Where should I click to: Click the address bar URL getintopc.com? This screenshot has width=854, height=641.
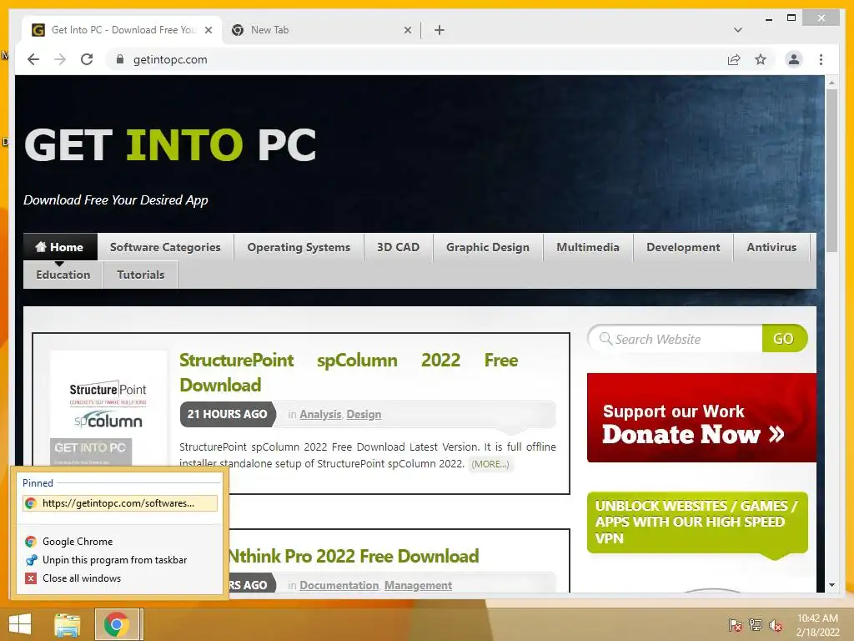tap(170, 59)
